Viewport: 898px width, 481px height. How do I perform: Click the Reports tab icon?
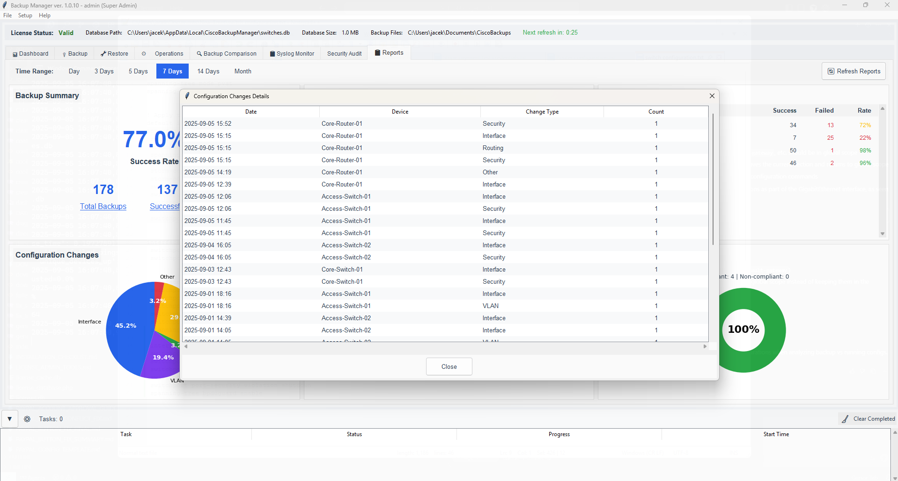coord(377,53)
